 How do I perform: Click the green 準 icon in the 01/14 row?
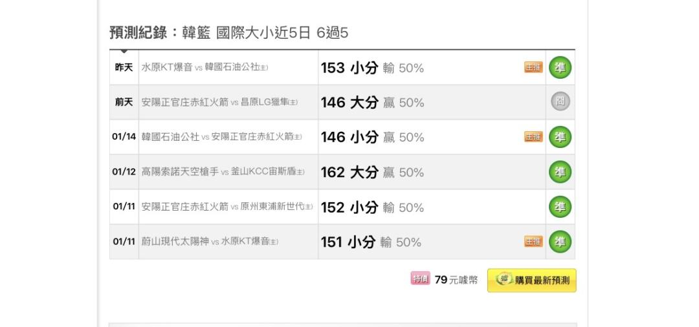pyautogui.click(x=560, y=137)
